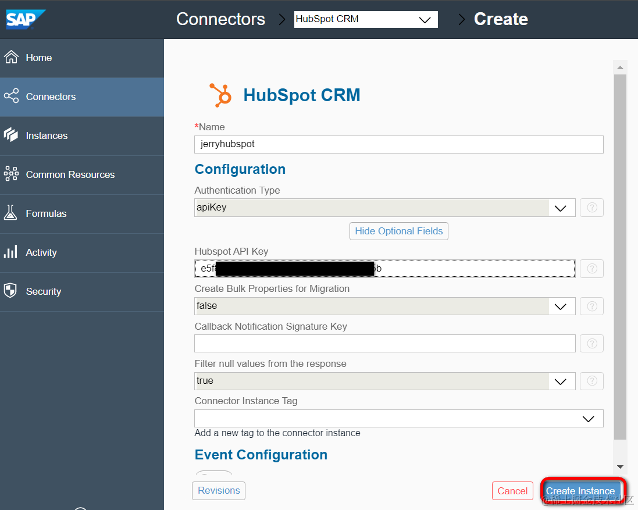Click the Hubspot API Key field
The height and width of the screenshot is (510, 638).
385,269
